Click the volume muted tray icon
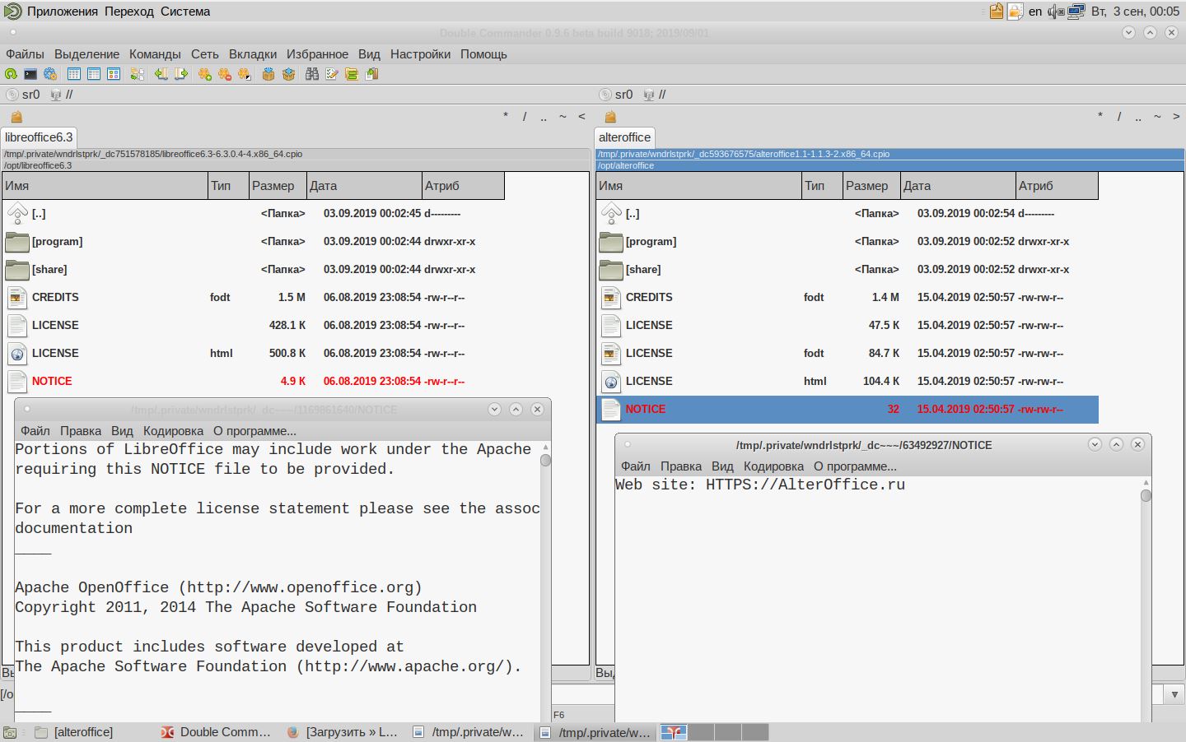Viewport: 1186px width, 742px height. [x=1056, y=12]
